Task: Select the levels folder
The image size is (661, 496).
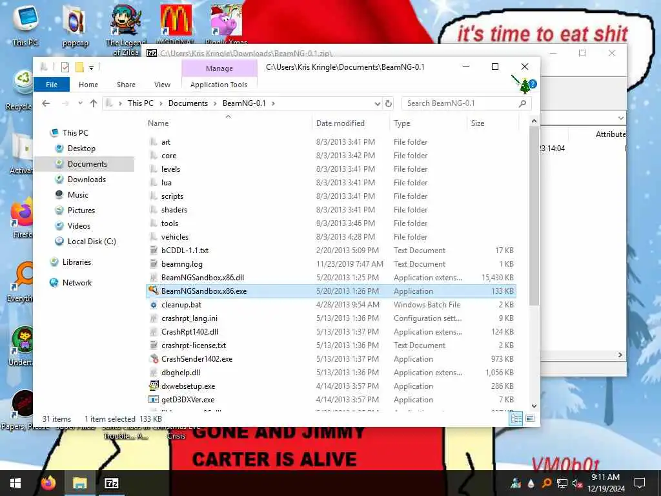Action: (x=170, y=169)
